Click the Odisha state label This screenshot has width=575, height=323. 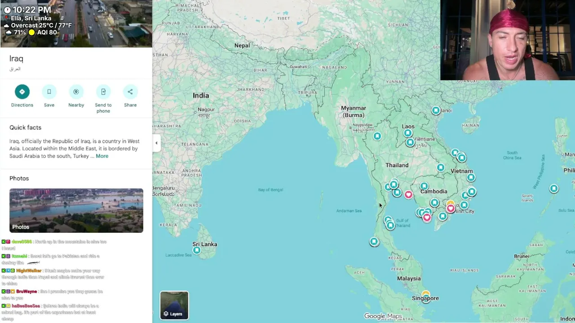242,121
